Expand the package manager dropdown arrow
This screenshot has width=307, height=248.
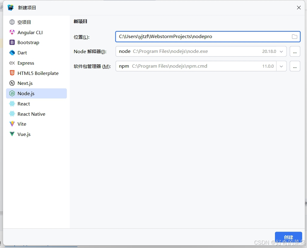point(281,66)
